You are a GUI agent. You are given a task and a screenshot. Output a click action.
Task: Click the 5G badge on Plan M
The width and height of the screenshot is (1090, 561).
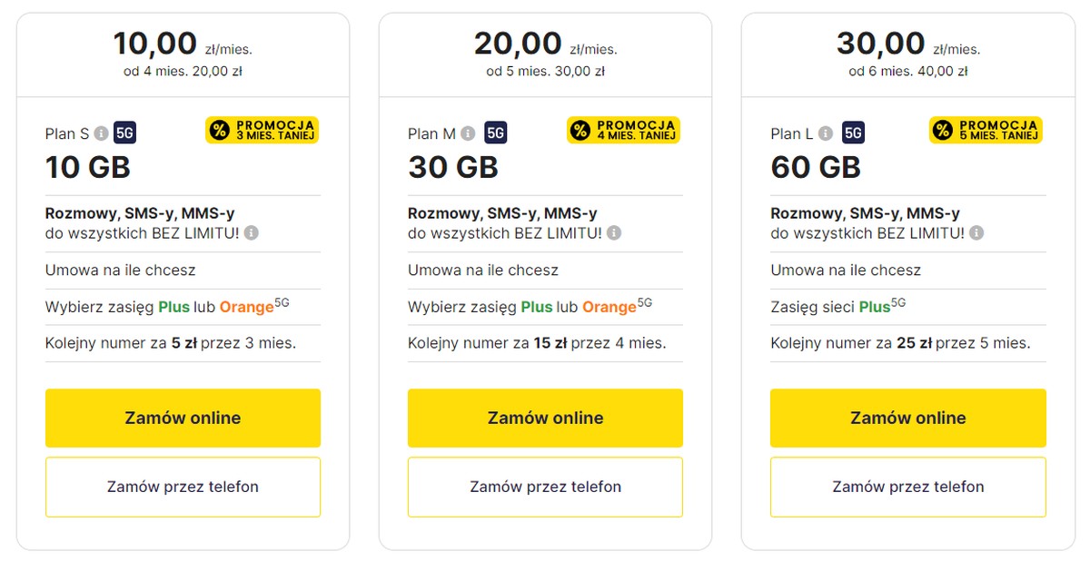tap(495, 133)
